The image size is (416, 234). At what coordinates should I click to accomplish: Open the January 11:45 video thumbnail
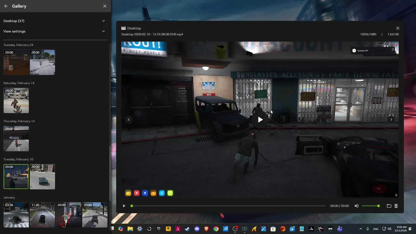click(42, 215)
